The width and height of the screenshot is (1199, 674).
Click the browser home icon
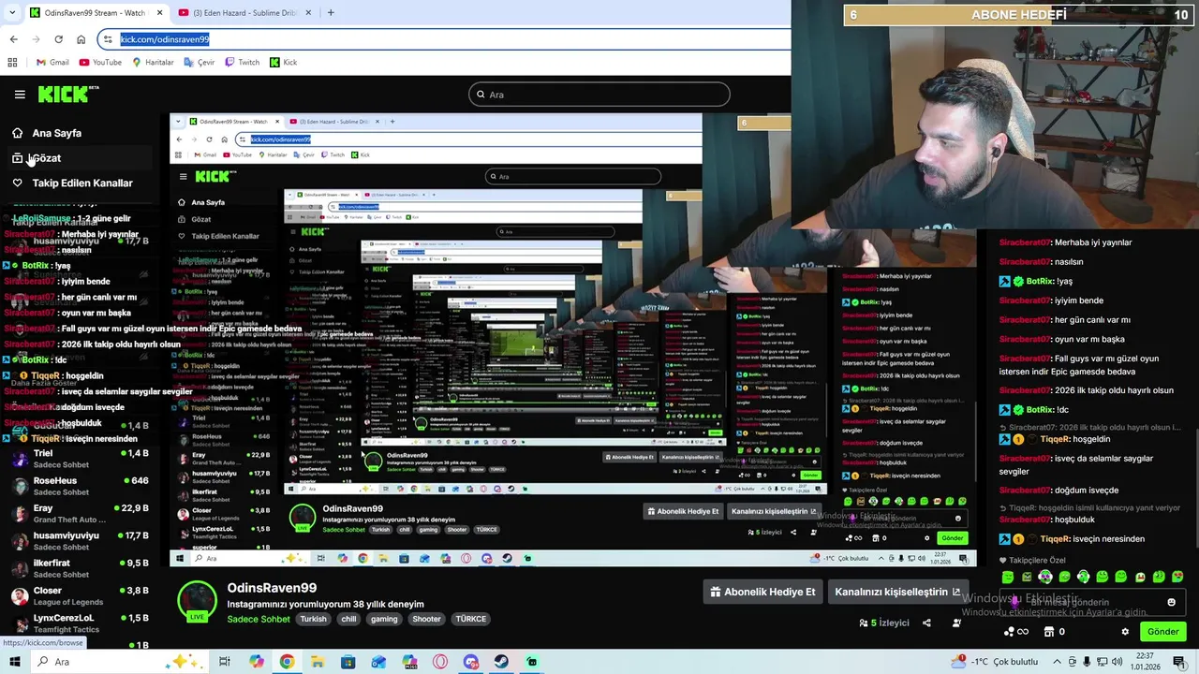click(81, 39)
